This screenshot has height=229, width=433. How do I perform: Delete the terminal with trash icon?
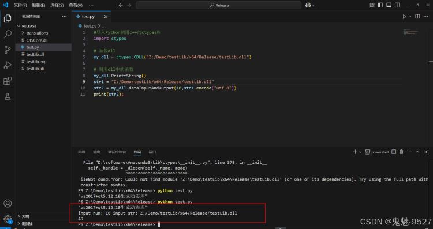[401, 152]
